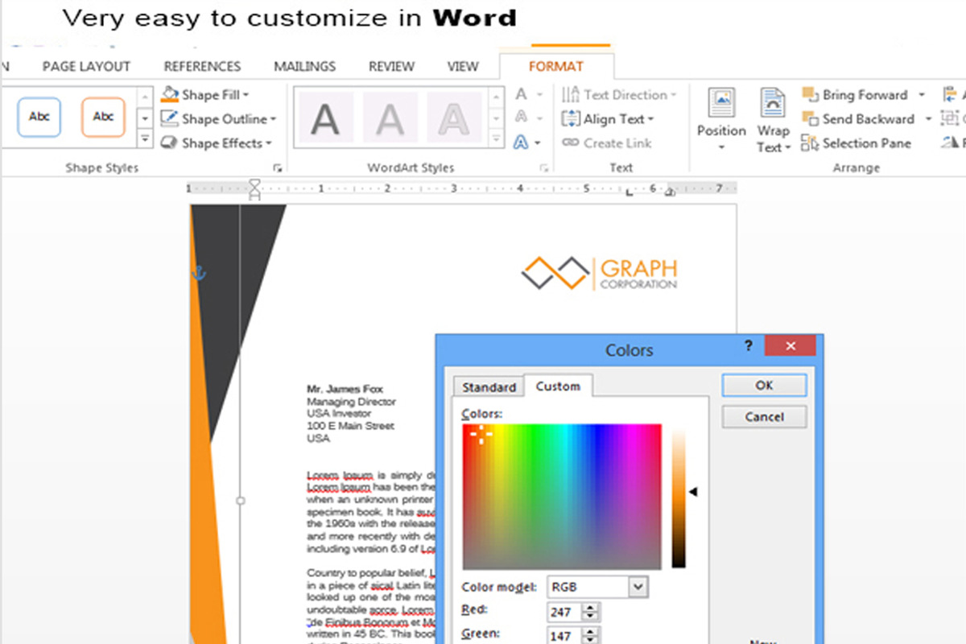Select the Custom tab in Colors
This screenshot has width=966, height=644.
tap(558, 386)
